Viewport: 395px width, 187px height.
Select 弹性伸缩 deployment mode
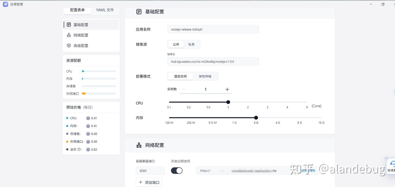(x=205, y=76)
